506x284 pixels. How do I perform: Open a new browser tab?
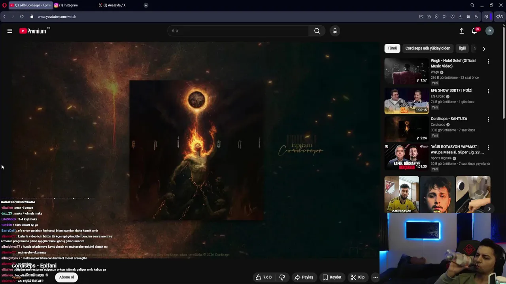coord(146,5)
